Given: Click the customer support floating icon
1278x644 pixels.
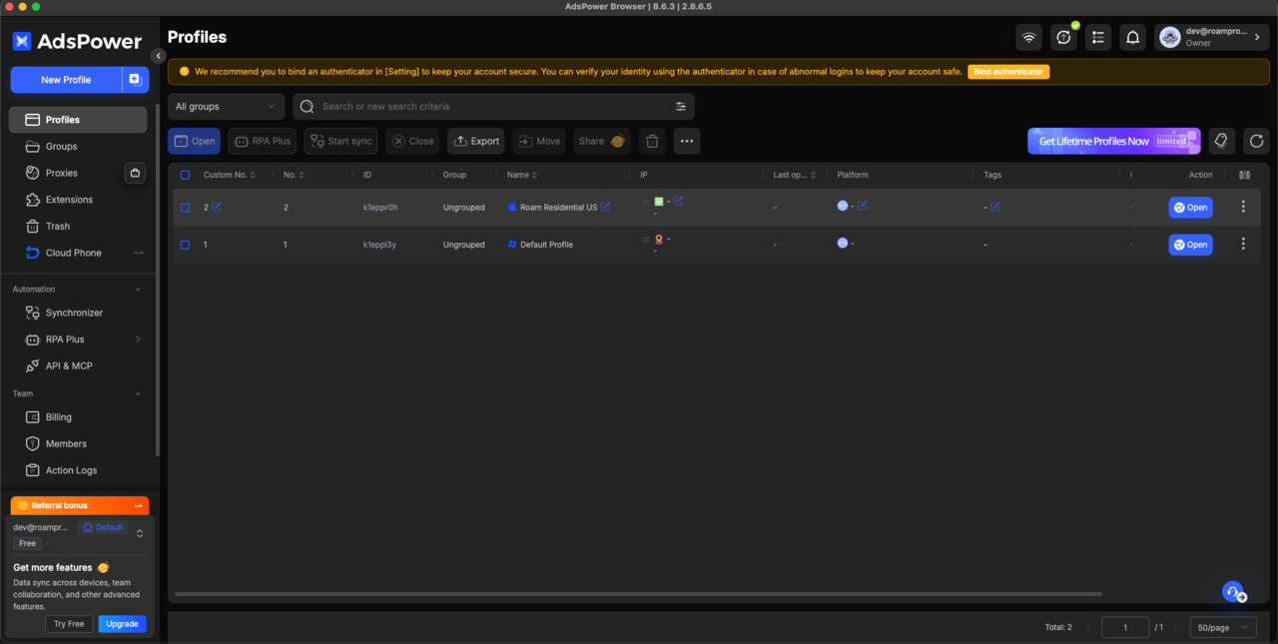Looking at the screenshot, I should pos(1234,592).
